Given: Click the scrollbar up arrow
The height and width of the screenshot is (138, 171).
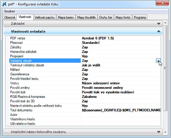Looking at the screenshot, I should pyautogui.click(x=165, y=23).
